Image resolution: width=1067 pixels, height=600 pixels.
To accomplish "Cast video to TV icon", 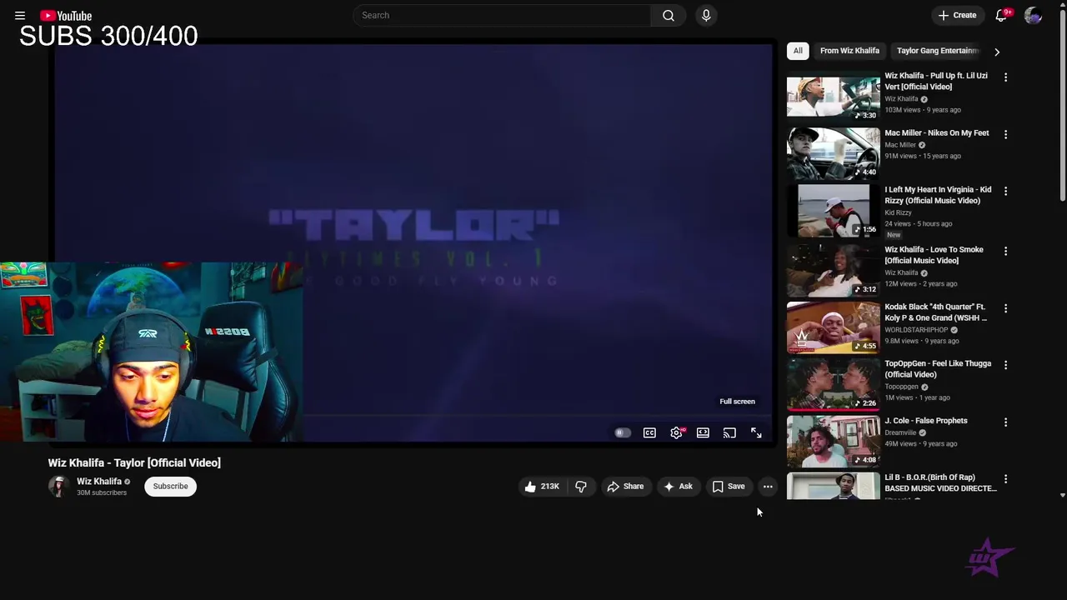I will (x=729, y=432).
